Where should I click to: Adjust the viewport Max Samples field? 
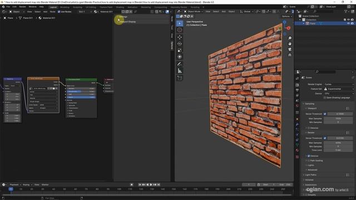coord(338,118)
